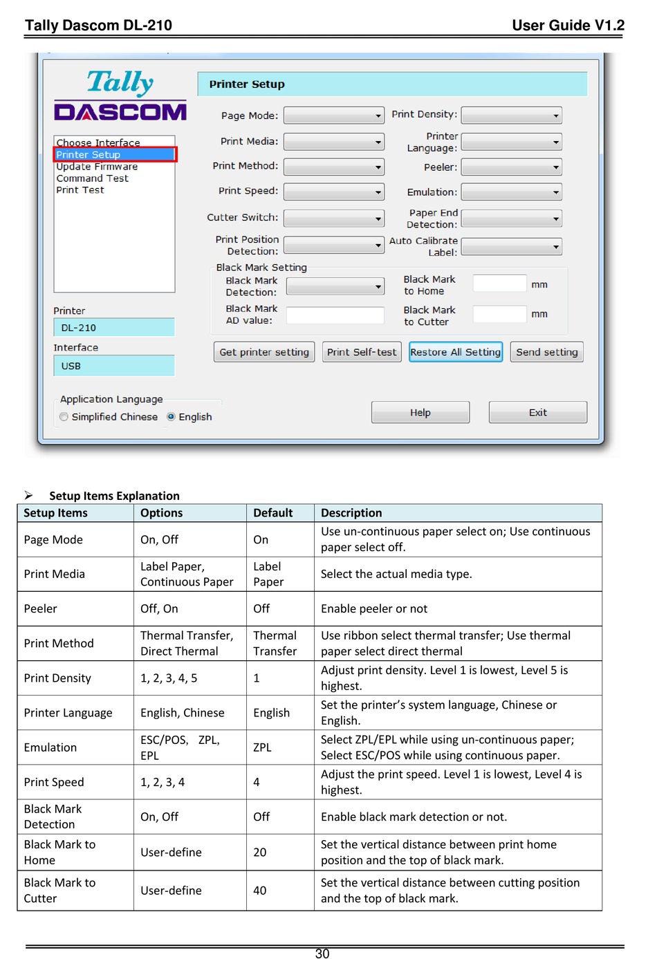Choose the English language radio option
The image size is (657, 959).
click(x=171, y=417)
